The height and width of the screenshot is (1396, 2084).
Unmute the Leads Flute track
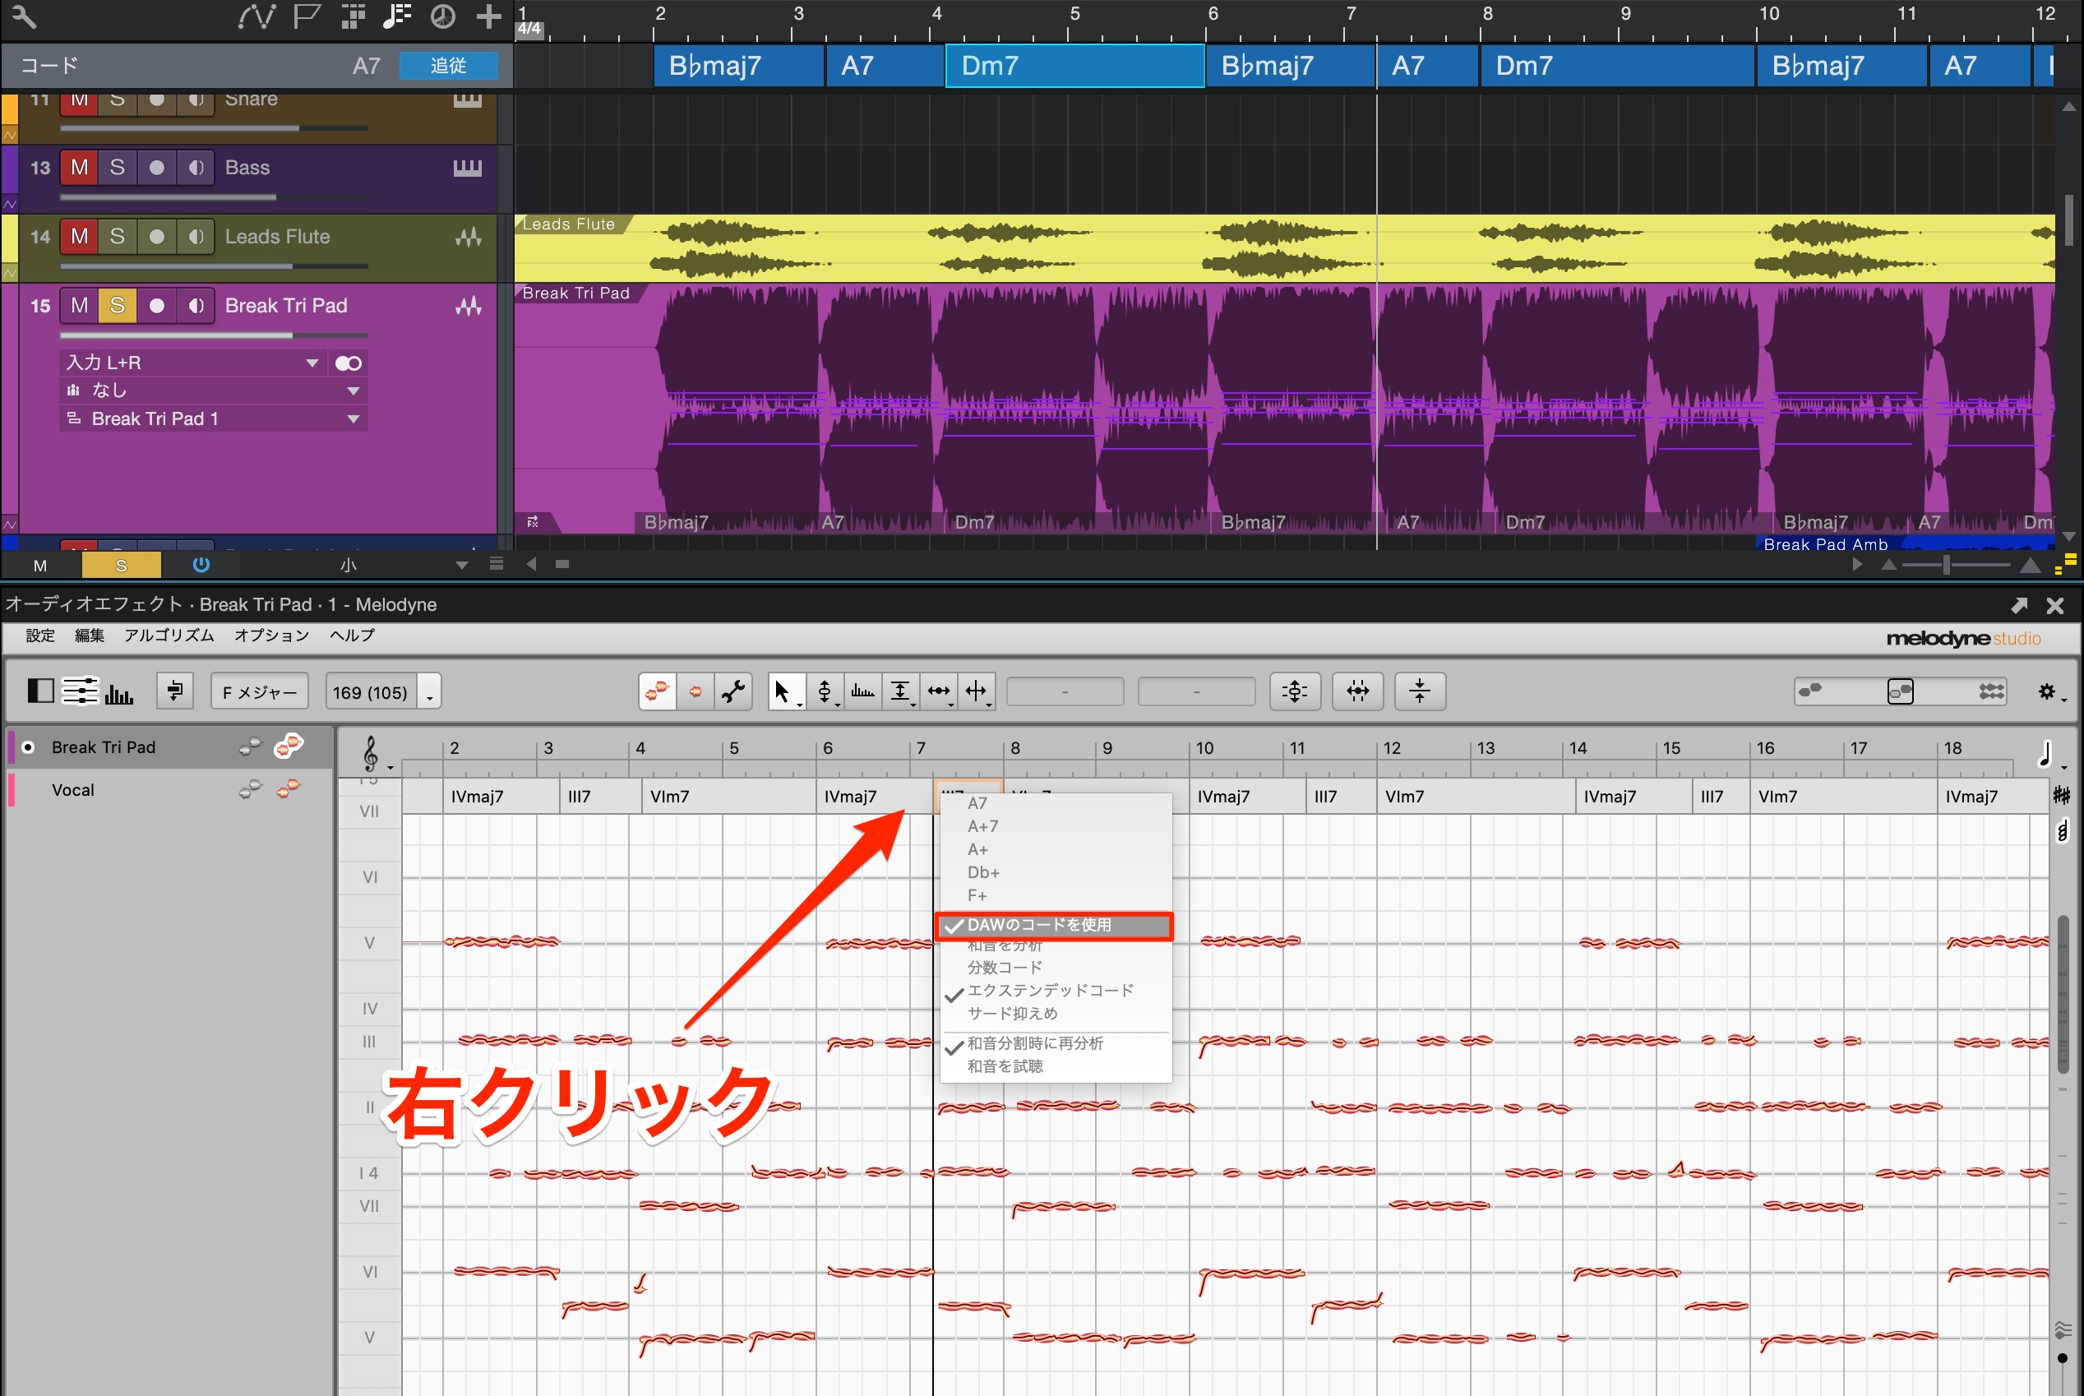click(x=79, y=237)
